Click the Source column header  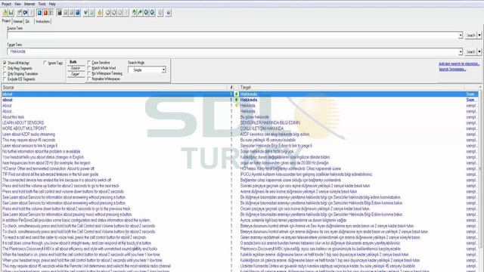point(114,88)
